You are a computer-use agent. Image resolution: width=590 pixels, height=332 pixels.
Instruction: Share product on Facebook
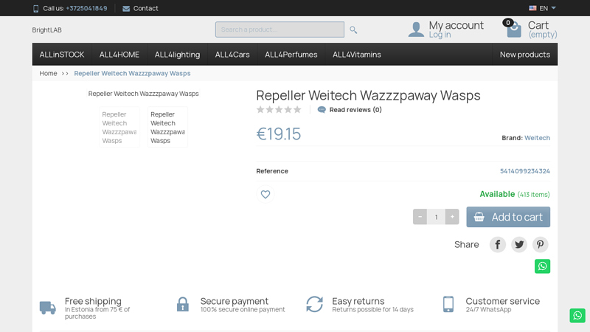(x=497, y=245)
